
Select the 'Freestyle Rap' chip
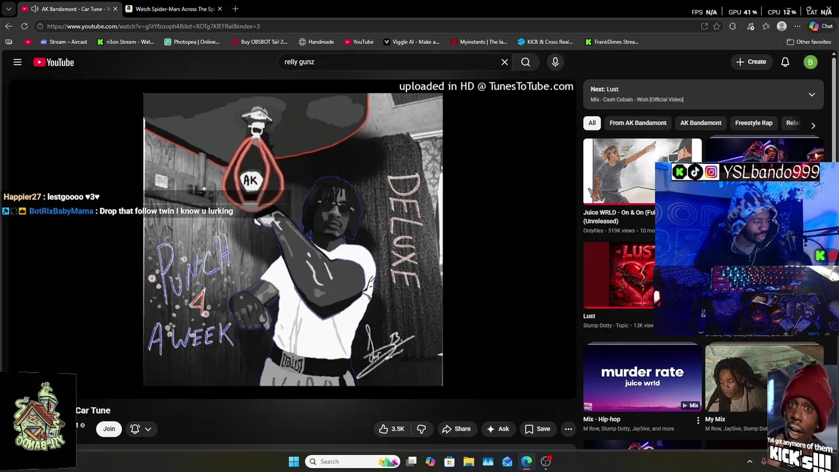click(x=754, y=123)
